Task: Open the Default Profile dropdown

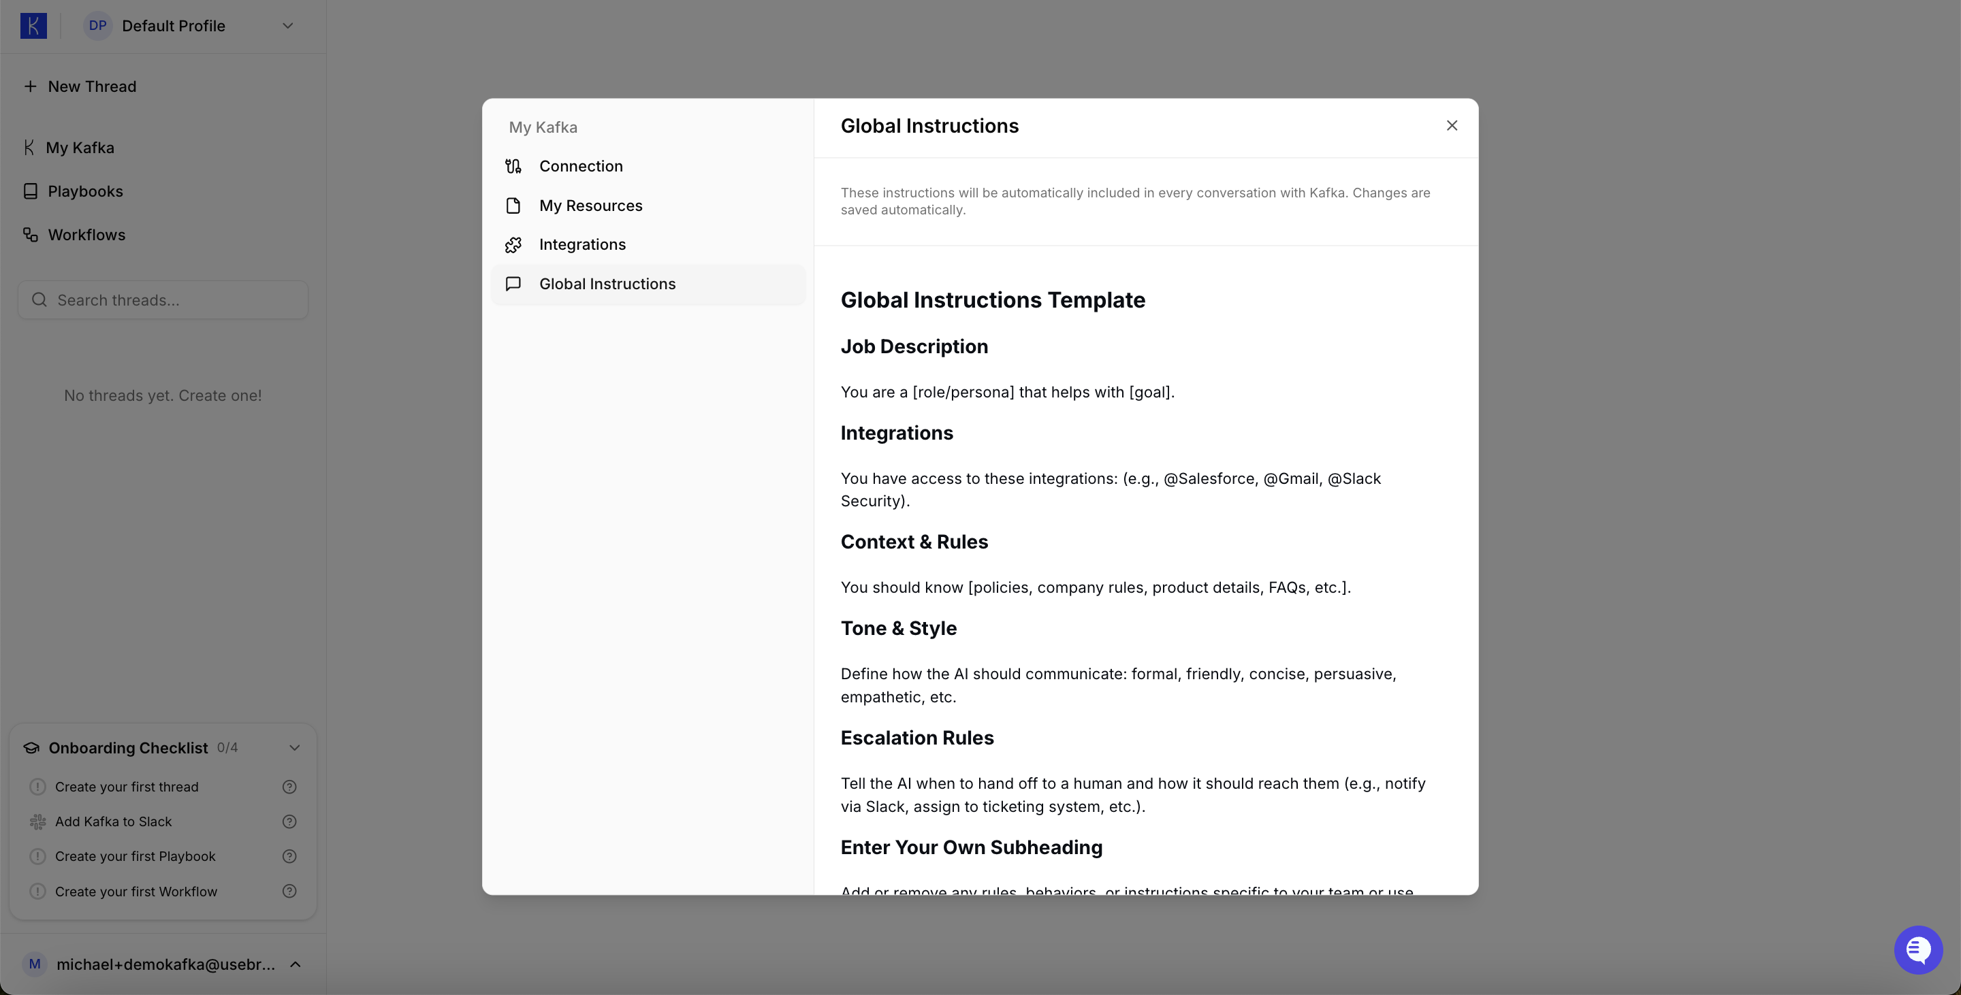Action: point(287,25)
